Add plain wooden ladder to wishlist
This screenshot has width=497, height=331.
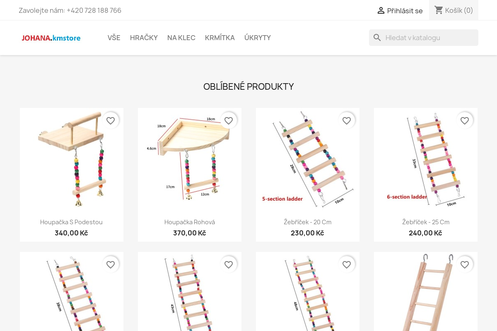(x=465, y=265)
